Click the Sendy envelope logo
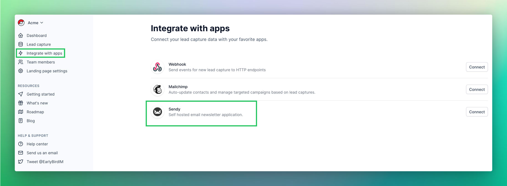This screenshot has width=507, height=186. (x=158, y=112)
